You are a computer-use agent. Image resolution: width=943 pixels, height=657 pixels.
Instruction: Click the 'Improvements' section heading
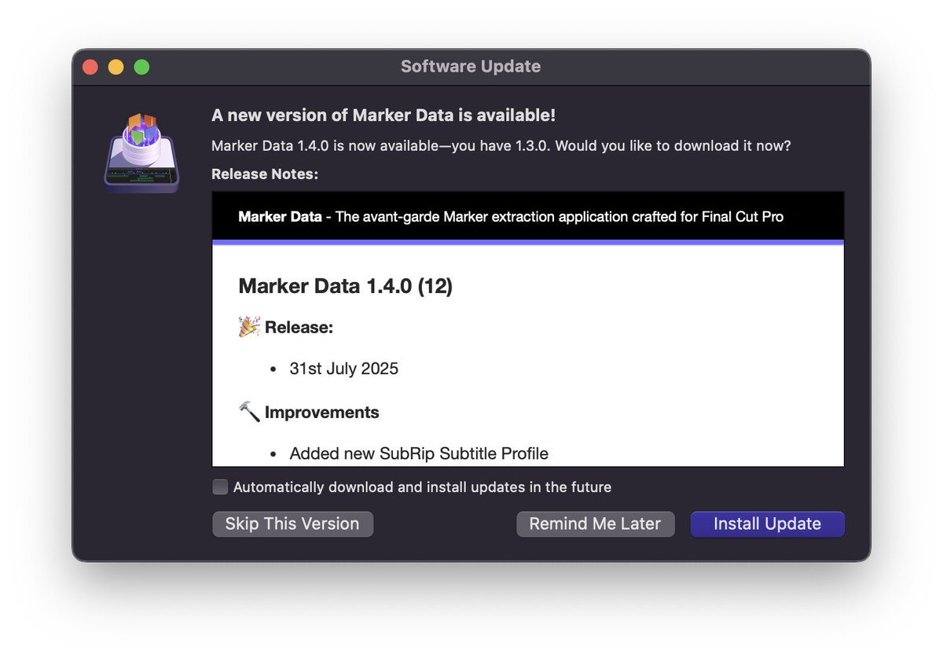tap(322, 413)
